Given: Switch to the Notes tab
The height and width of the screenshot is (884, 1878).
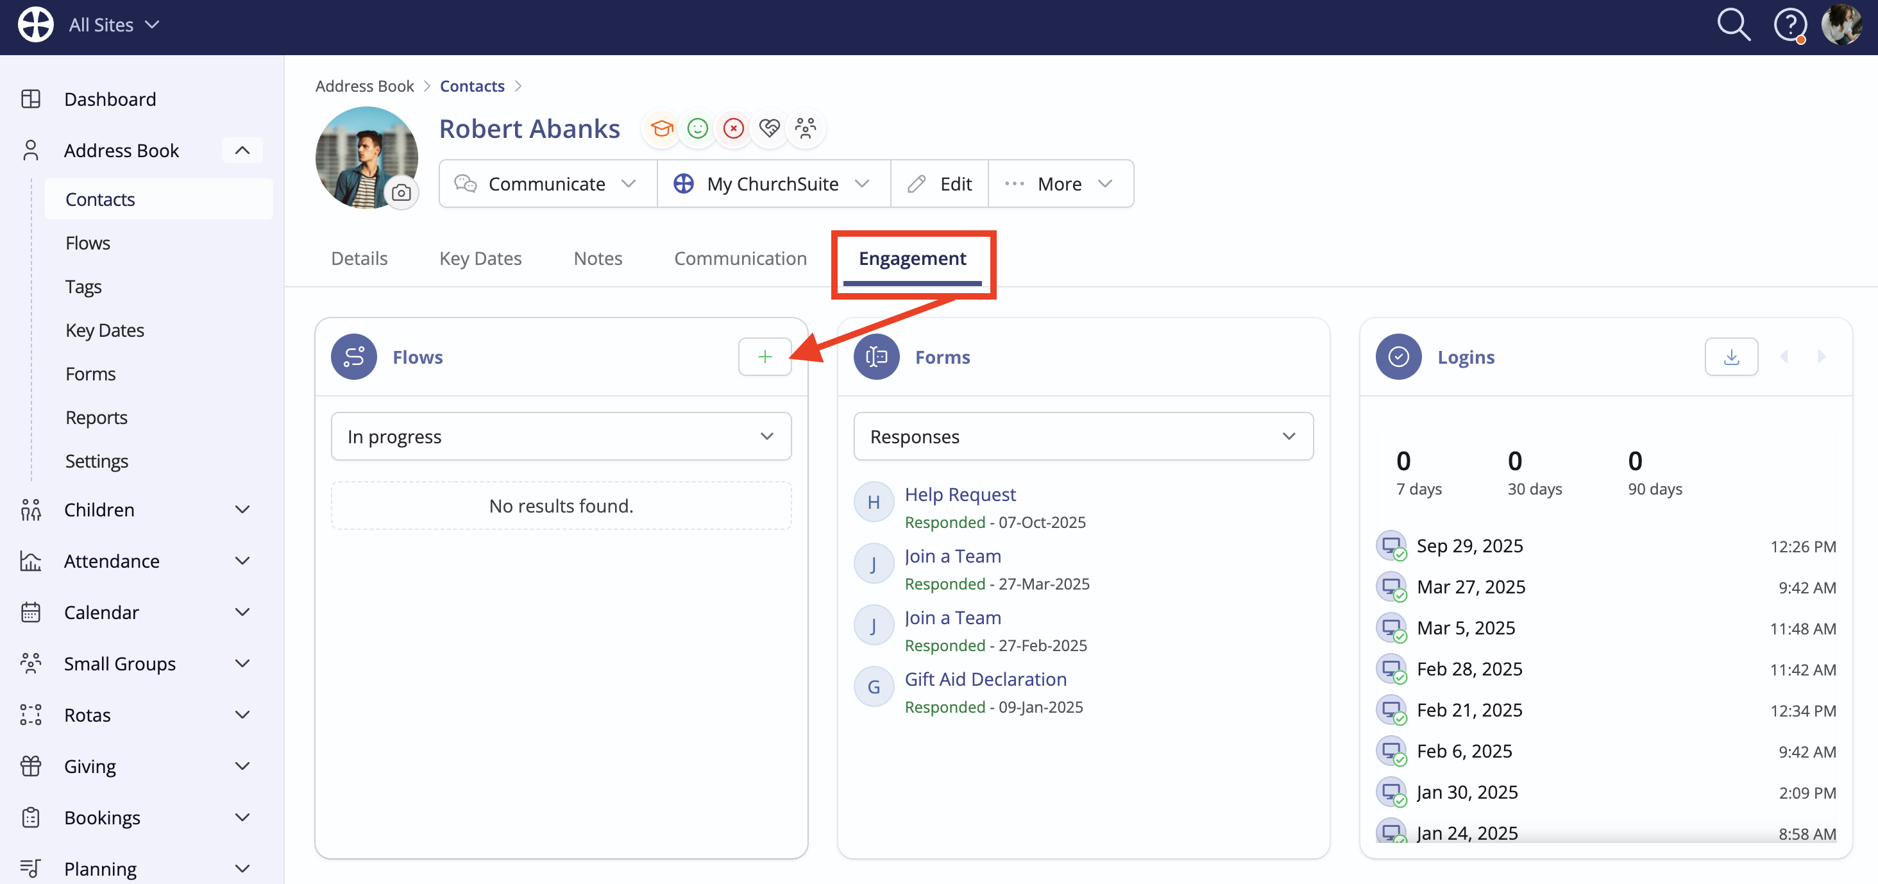Looking at the screenshot, I should 598,258.
